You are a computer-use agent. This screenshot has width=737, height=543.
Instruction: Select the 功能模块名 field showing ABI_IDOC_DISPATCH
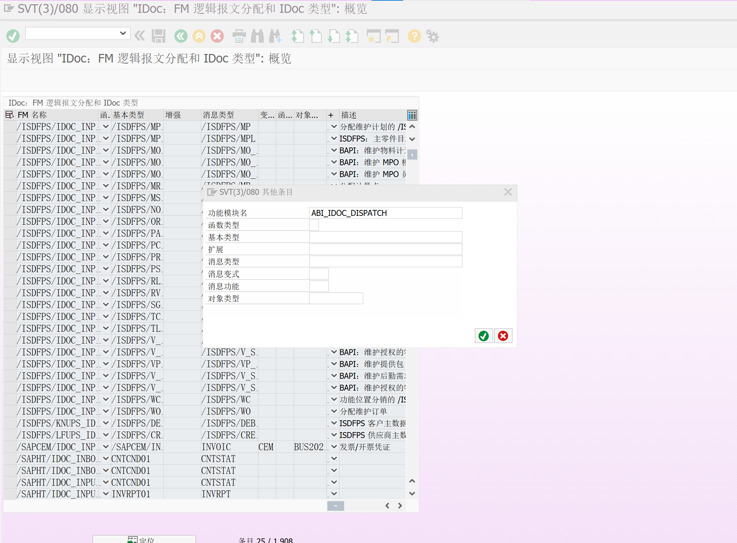(385, 213)
